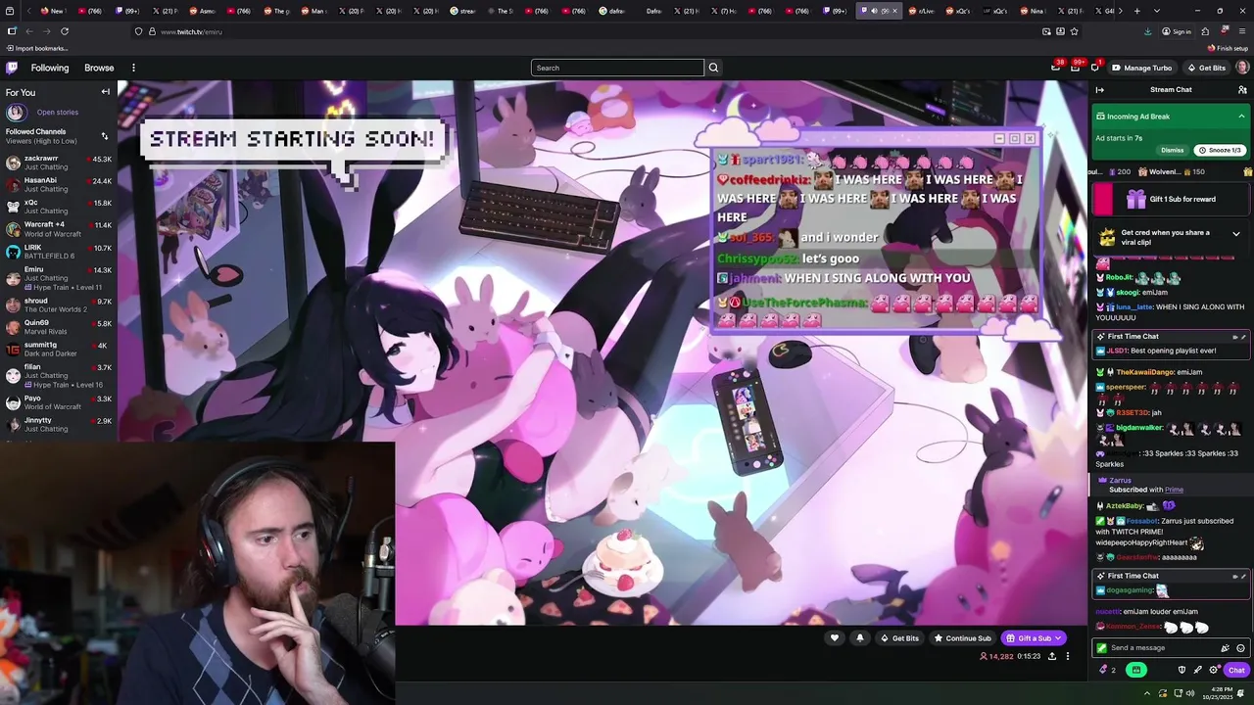The width and height of the screenshot is (1254, 705).
Task: Open zackrawrr's channel from the sidebar
Action: pyautogui.click(x=59, y=163)
